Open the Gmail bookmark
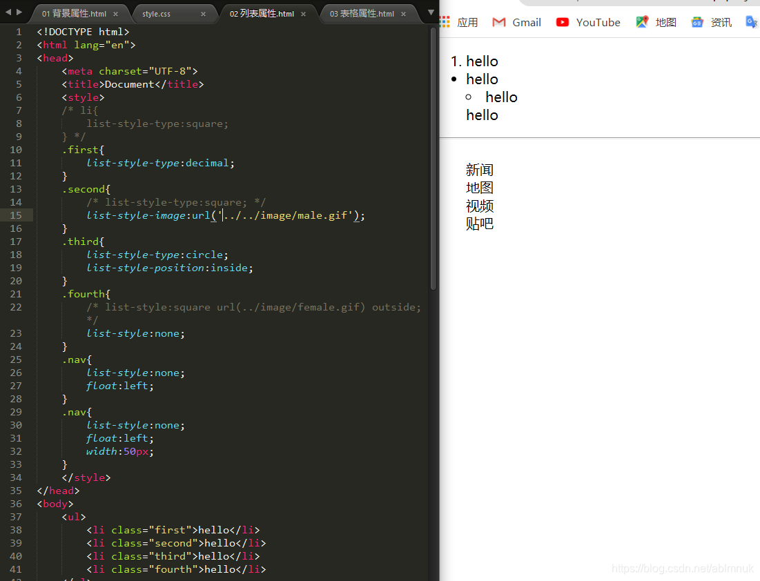Screen dimensions: 760x581 click(517, 22)
